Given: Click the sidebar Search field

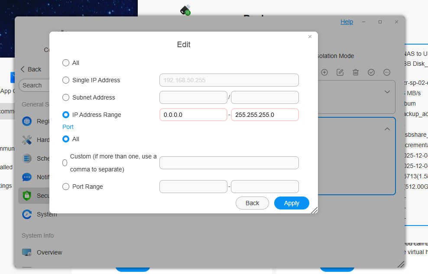Looking at the screenshot, I should [x=34, y=85].
